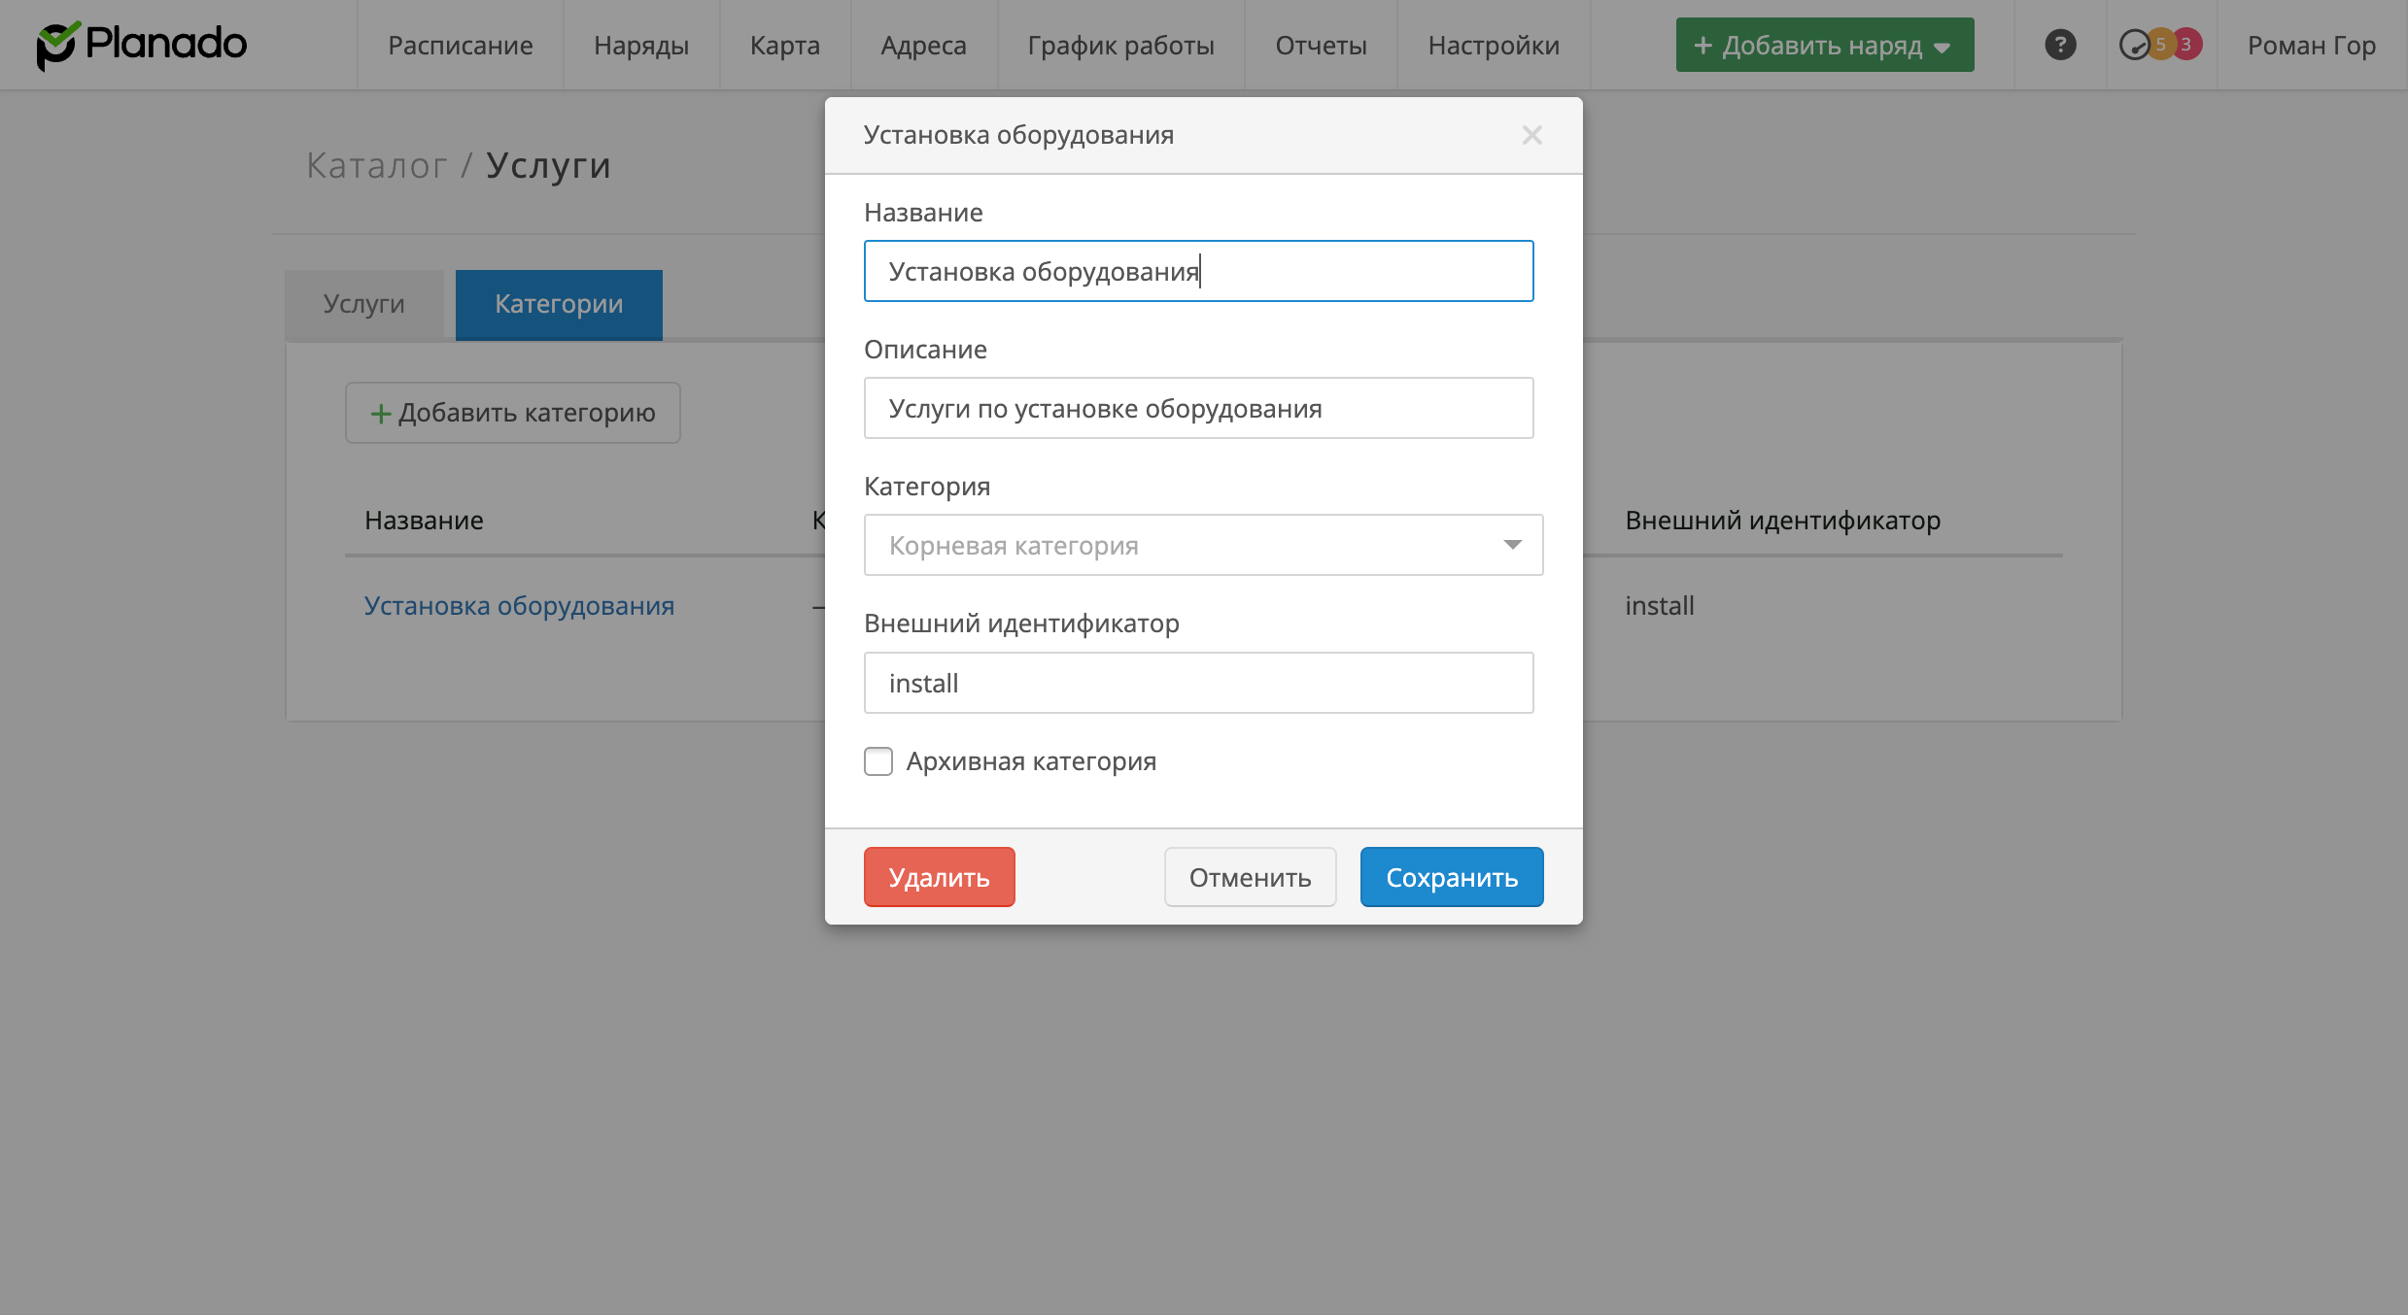This screenshot has height=1315, width=2408.
Task: Click the plus icon on Добавить категорию
Action: pyautogui.click(x=381, y=414)
